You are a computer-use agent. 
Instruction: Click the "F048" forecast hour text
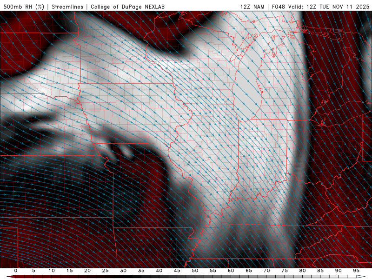[279, 7]
